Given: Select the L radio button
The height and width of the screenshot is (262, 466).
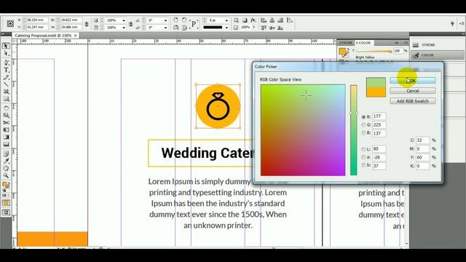Looking at the screenshot, I should [363, 148].
